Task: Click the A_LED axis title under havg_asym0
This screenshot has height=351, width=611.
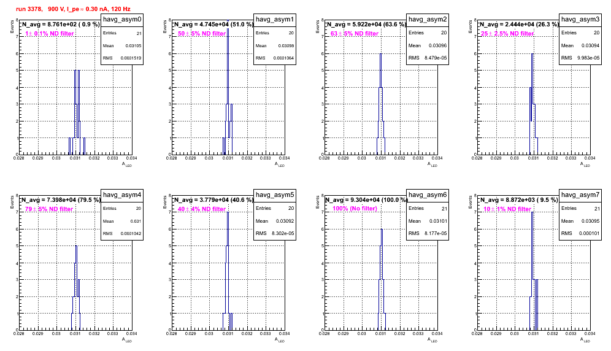Action: pos(127,164)
